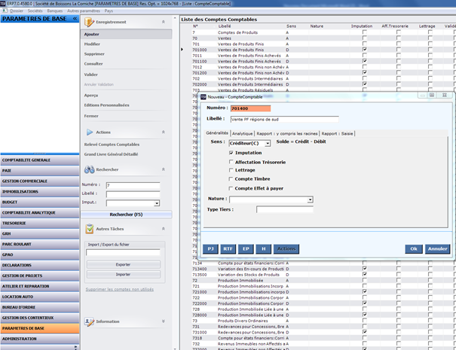Screen dimensions: 456x350
Task: Open the Banques menu
Action: click(55, 11)
